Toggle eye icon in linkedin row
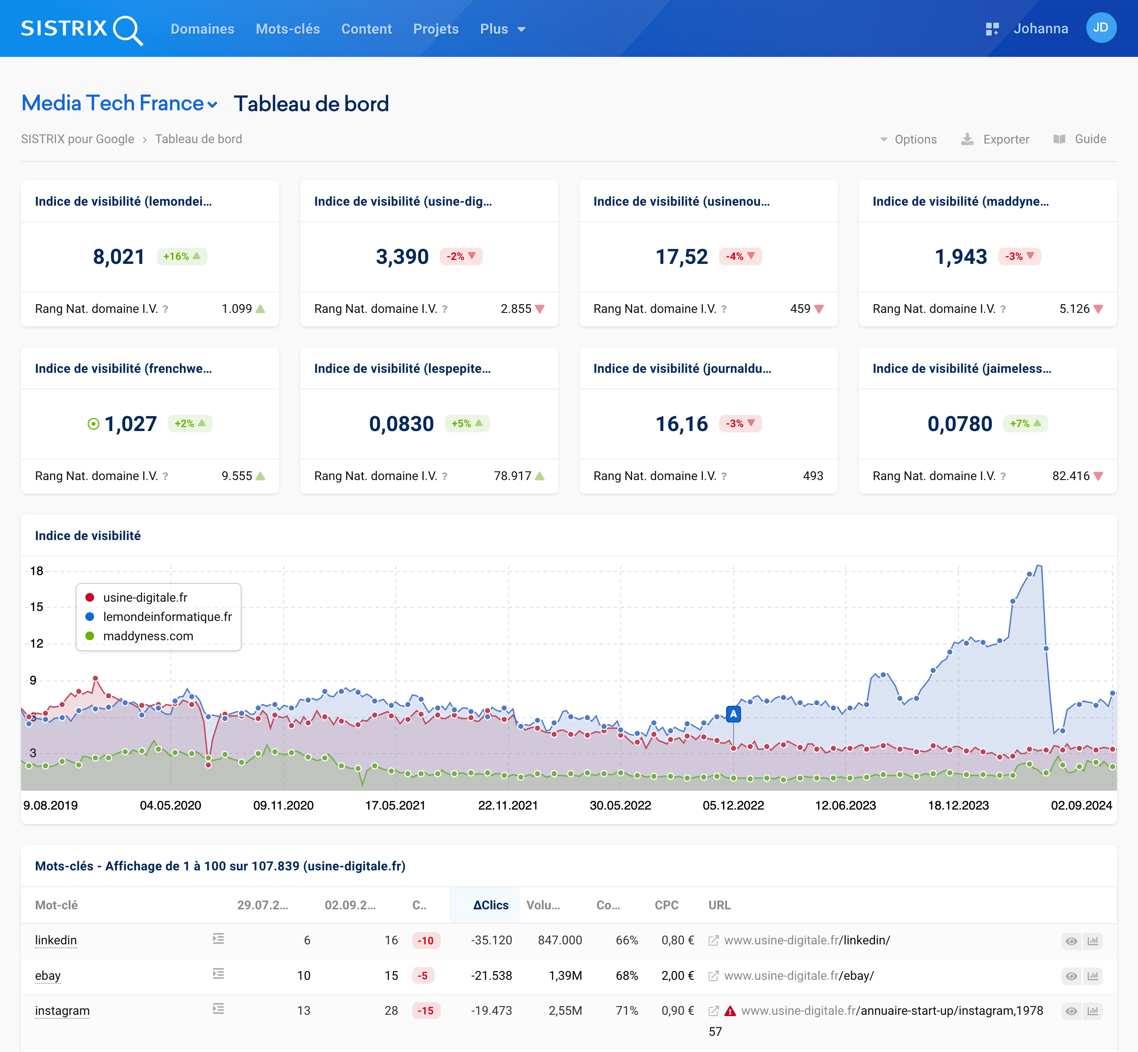Screen dimensions: 1138x1052 pyautogui.click(x=1071, y=941)
